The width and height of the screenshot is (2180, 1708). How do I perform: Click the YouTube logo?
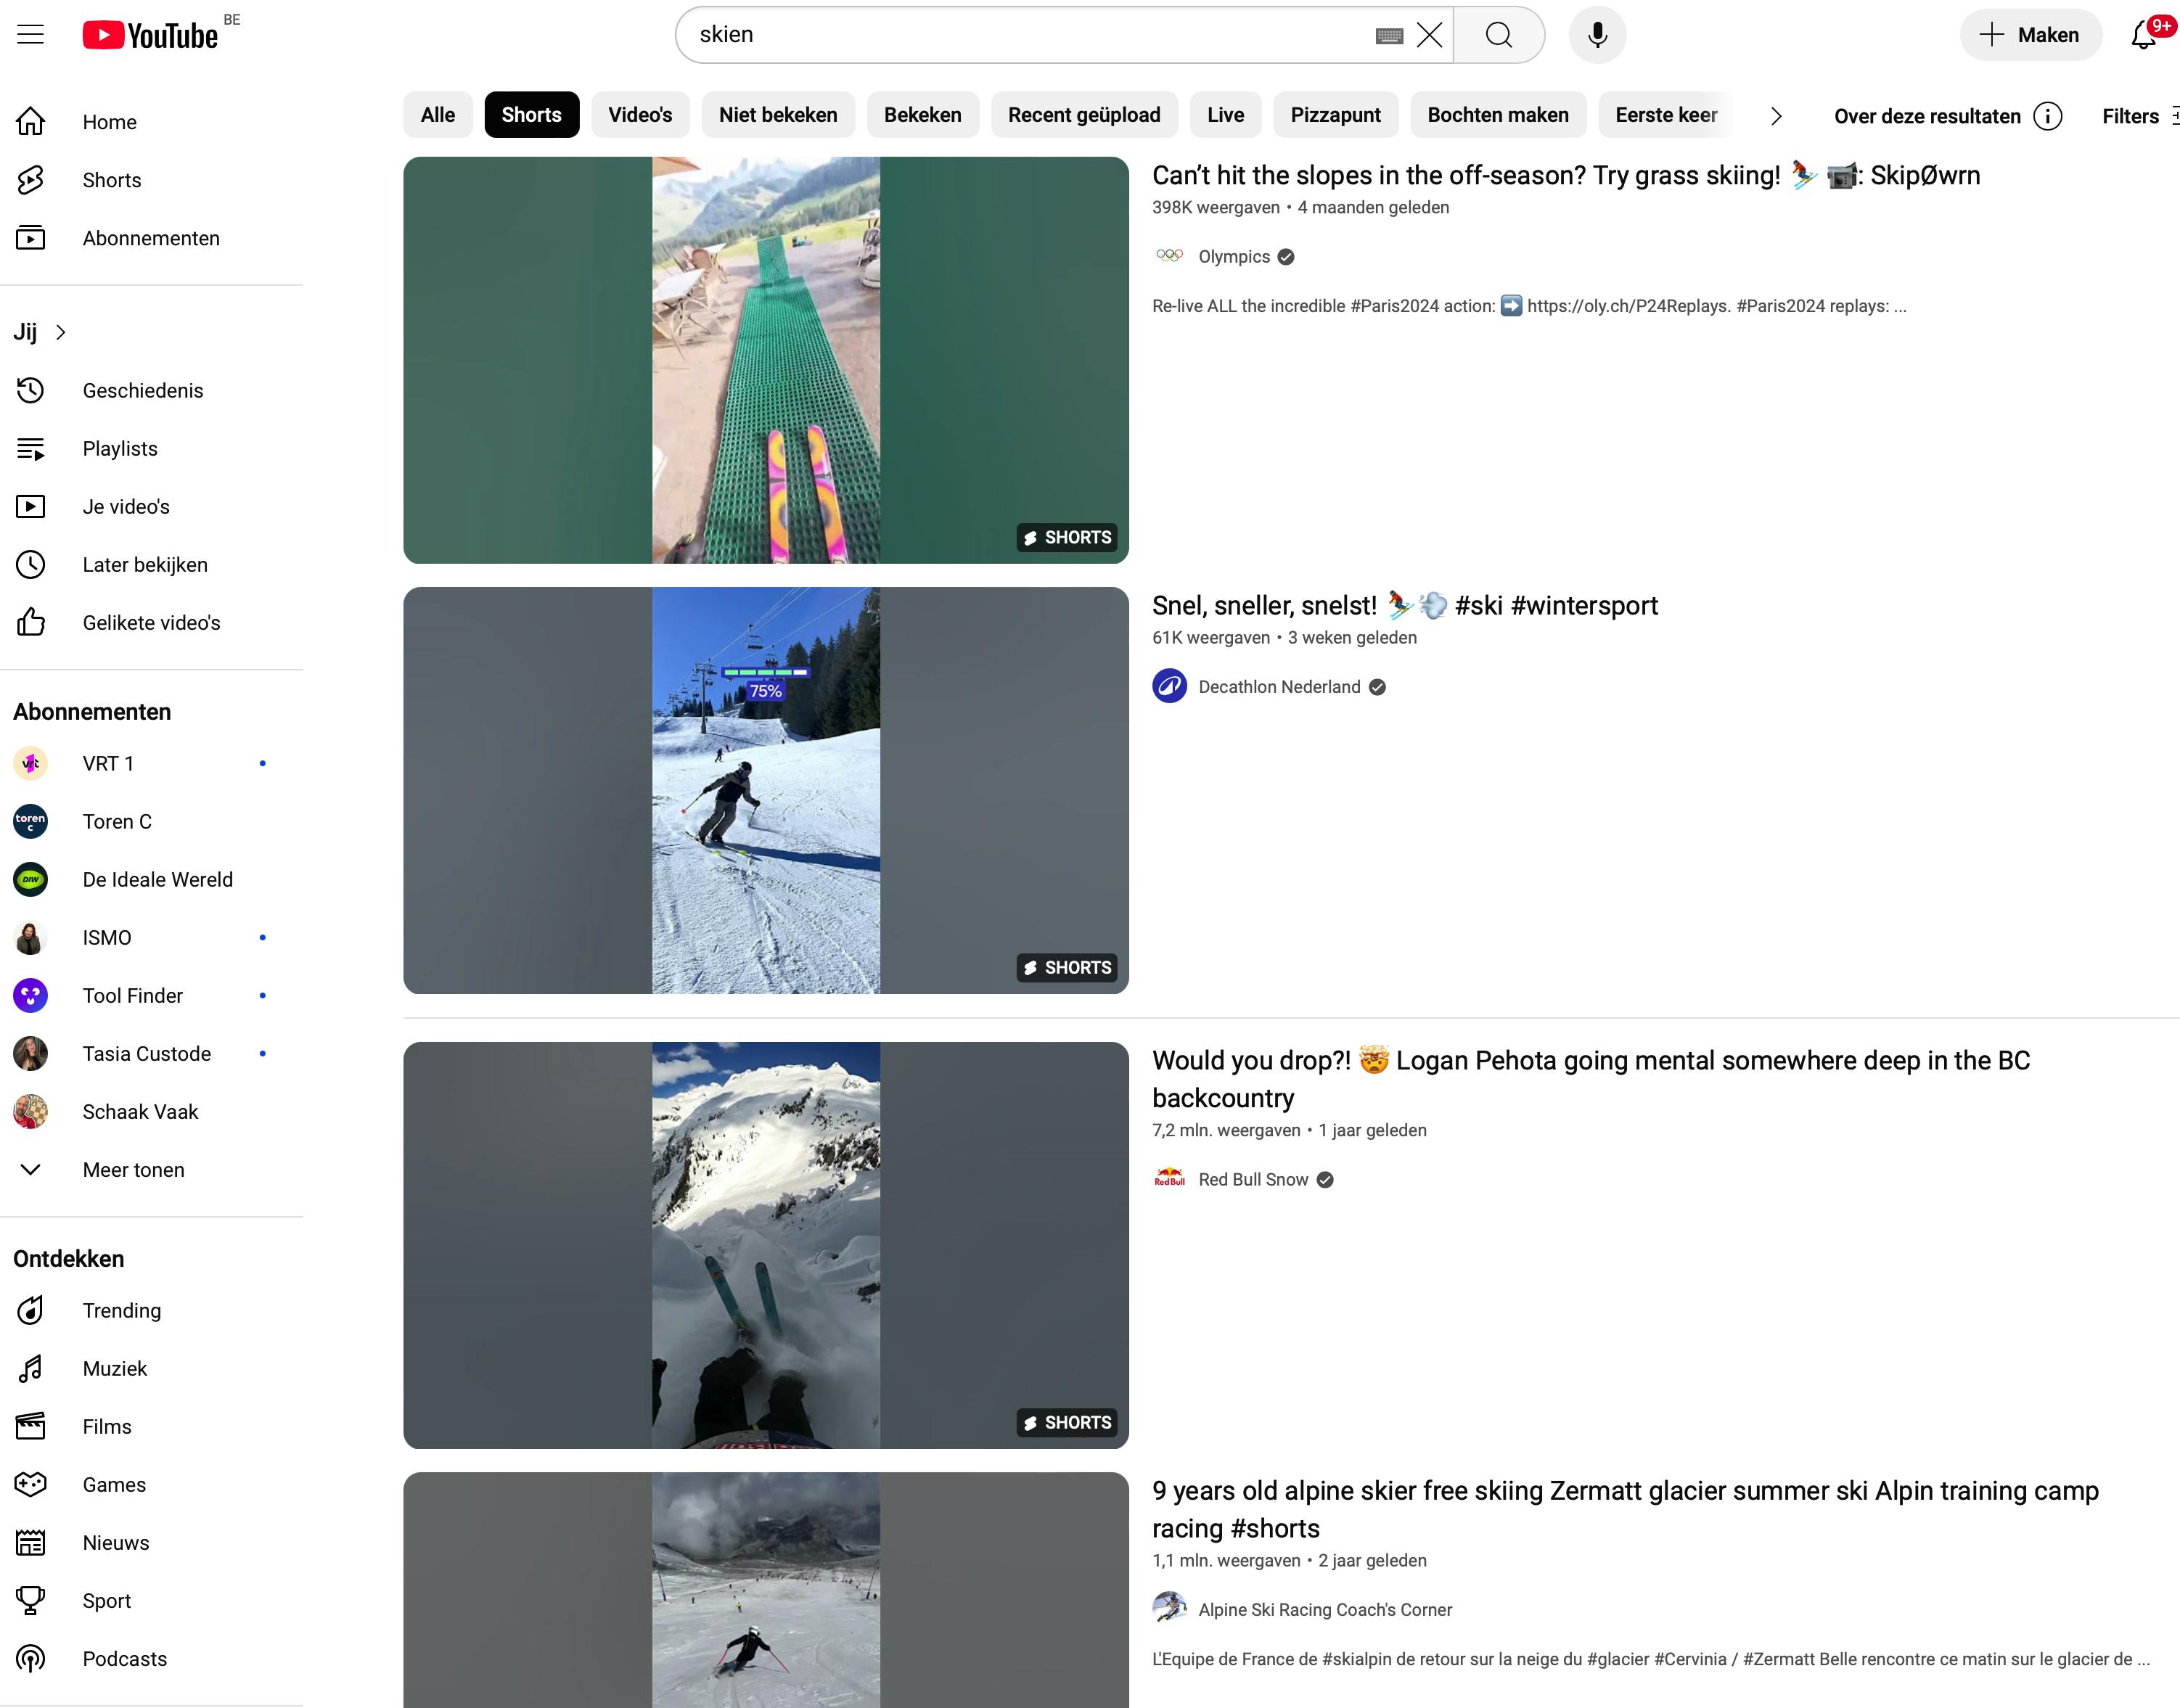(150, 35)
